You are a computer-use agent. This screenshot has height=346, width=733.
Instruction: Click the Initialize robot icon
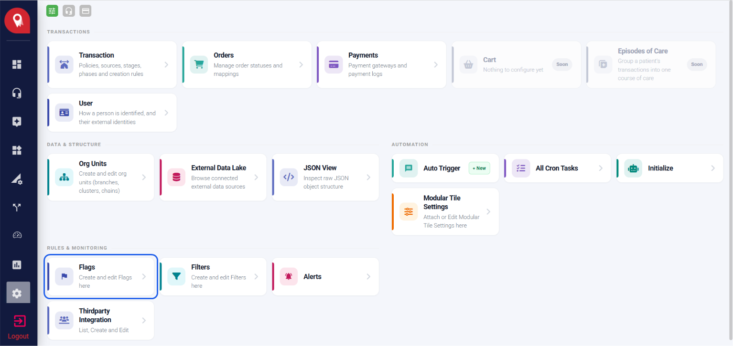coord(633,168)
